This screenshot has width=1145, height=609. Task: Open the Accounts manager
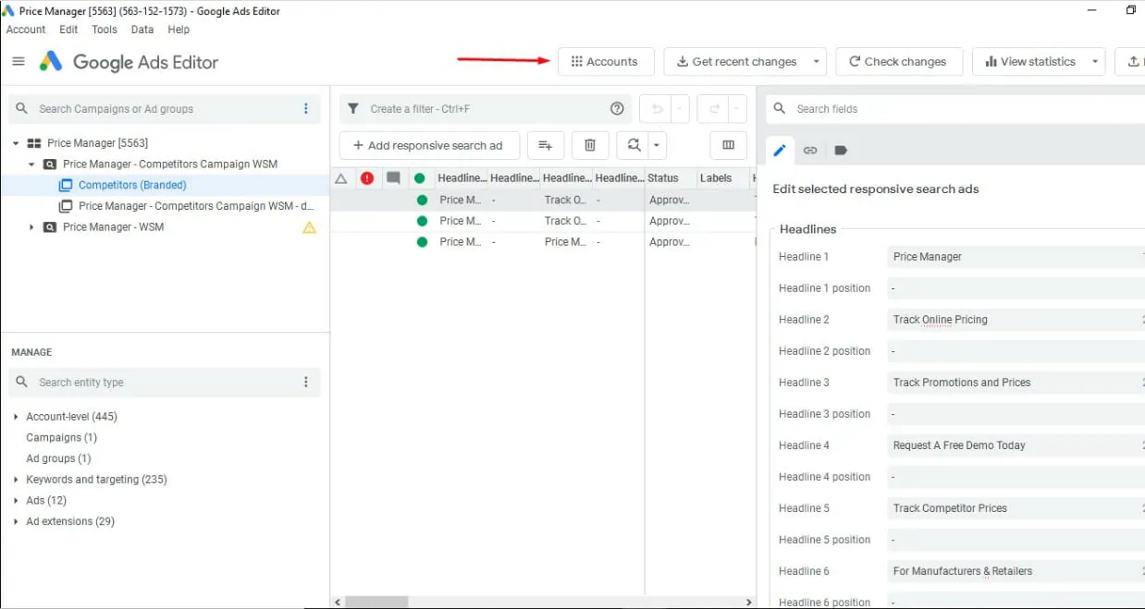point(606,62)
